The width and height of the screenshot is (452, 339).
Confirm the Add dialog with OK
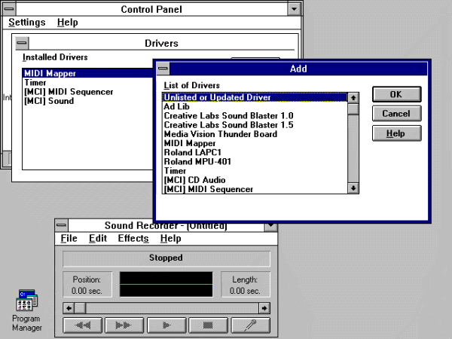397,94
